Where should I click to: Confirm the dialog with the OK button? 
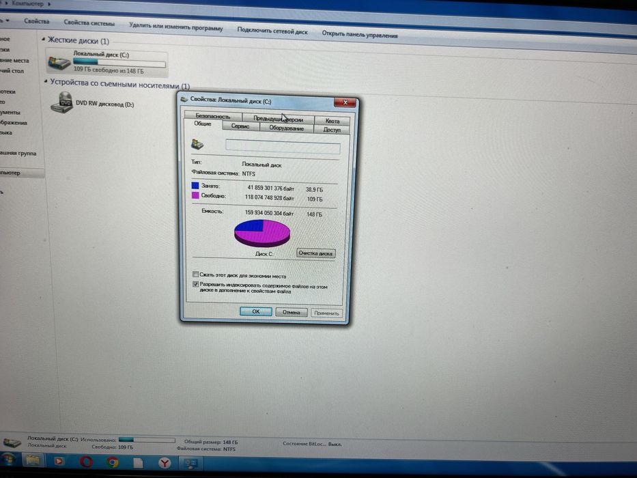click(x=255, y=311)
